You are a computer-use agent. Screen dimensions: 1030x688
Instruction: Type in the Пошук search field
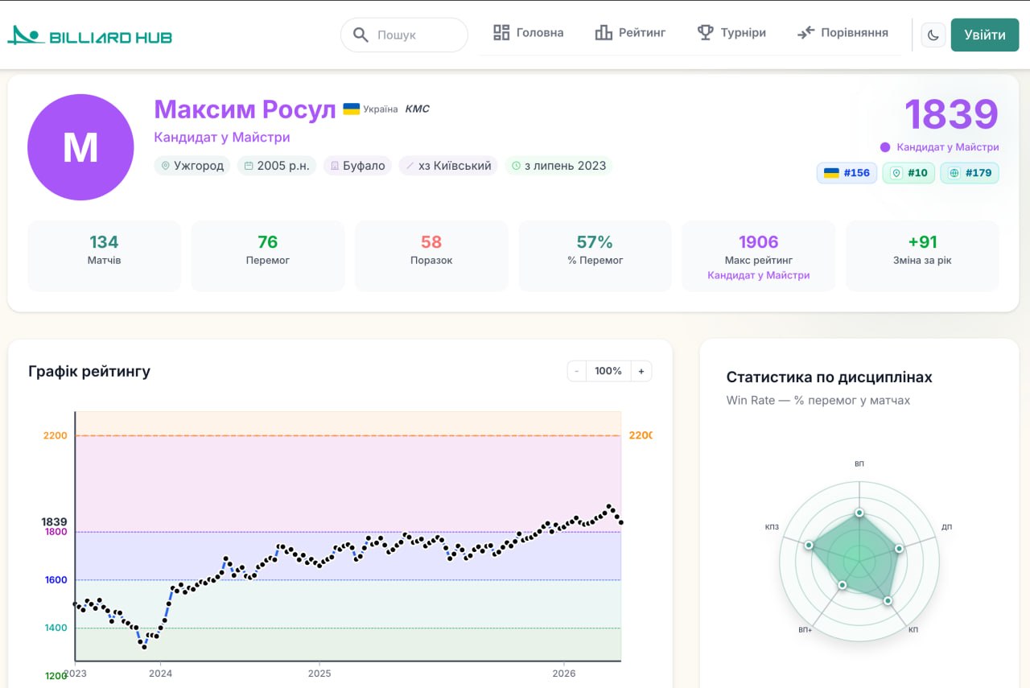point(414,35)
